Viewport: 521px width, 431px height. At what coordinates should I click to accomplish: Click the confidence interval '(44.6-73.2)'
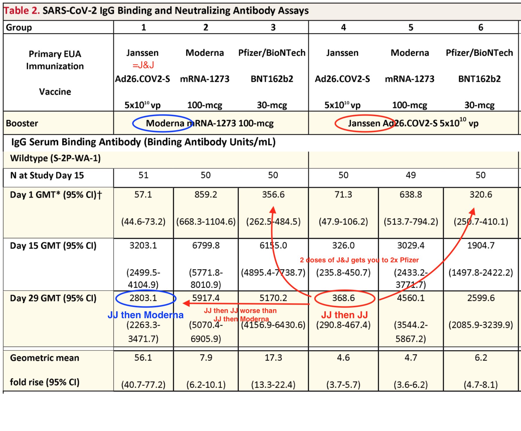click(143, 222)
